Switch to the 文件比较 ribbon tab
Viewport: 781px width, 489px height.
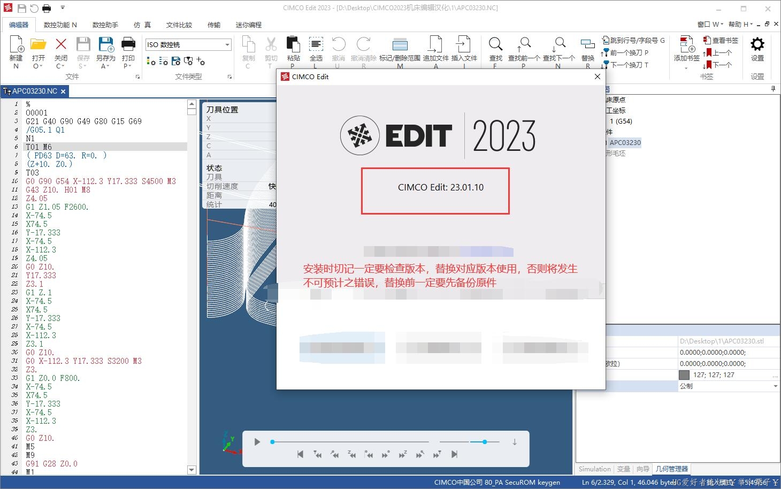[179, 25]
